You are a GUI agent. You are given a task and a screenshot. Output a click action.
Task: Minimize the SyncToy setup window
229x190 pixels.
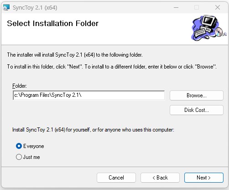tap(176, 7)
